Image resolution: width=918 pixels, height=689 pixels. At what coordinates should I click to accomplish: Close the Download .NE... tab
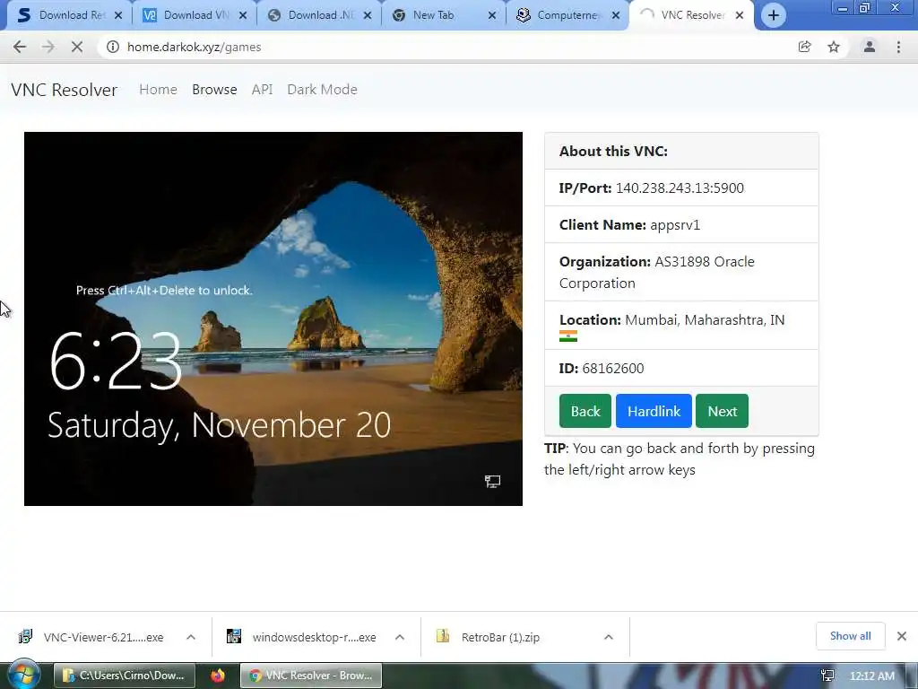click(368, 15)
